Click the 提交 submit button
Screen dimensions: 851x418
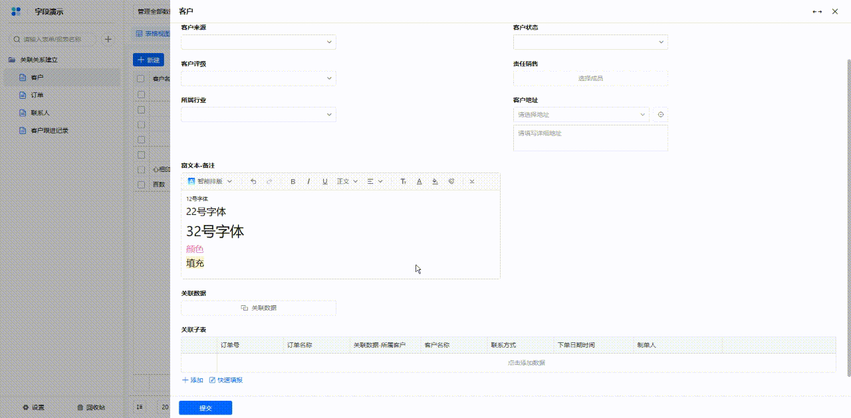[205, 408]
